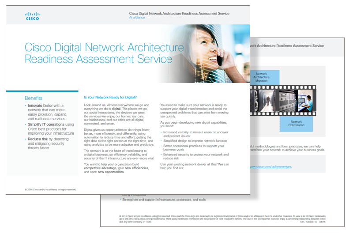Click the 'At a Glance' subtitle
This screenshot has width=353, height=234.
coord(137,18)
